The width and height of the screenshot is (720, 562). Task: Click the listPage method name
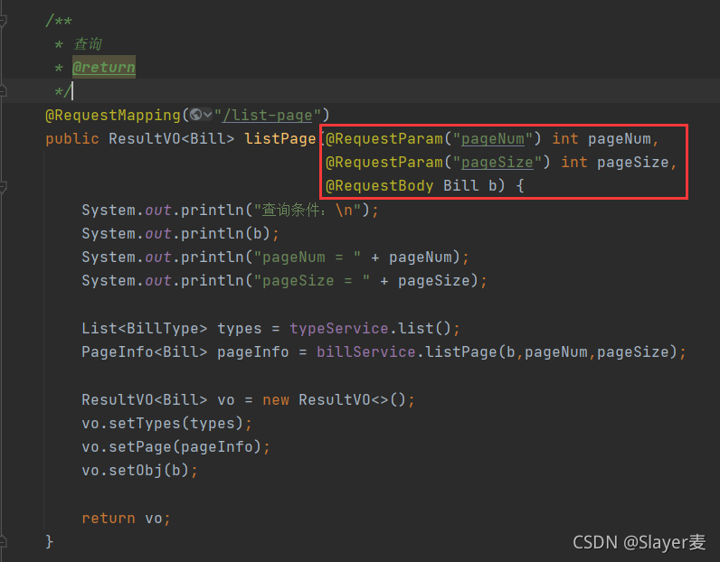click(x=280, y=138)
